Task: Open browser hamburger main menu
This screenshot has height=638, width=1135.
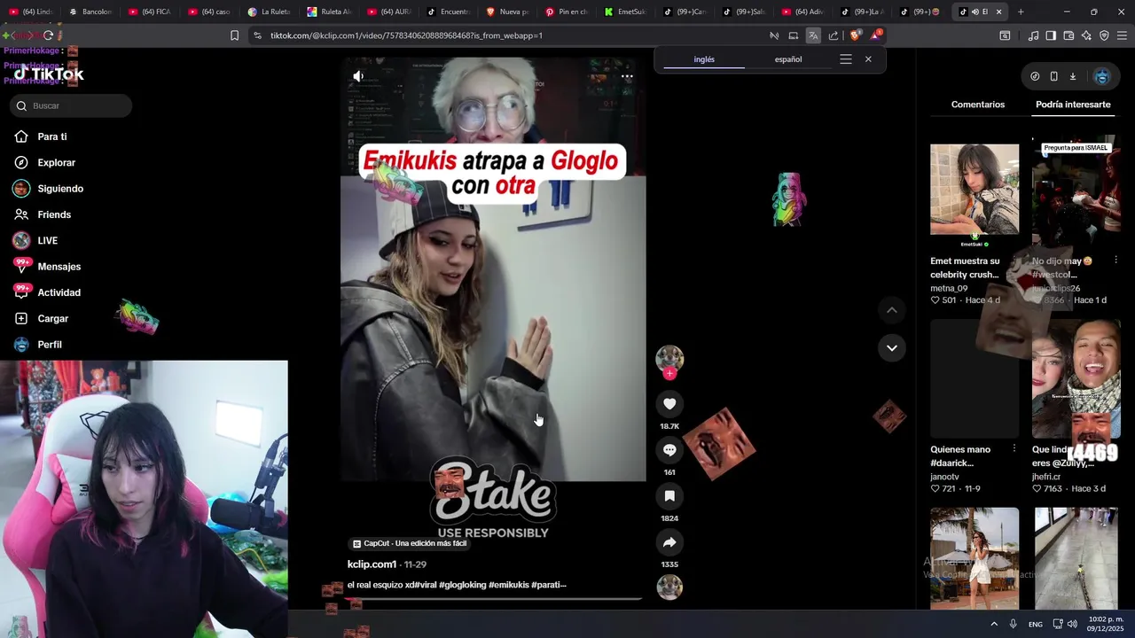Action: (1122, 35)
